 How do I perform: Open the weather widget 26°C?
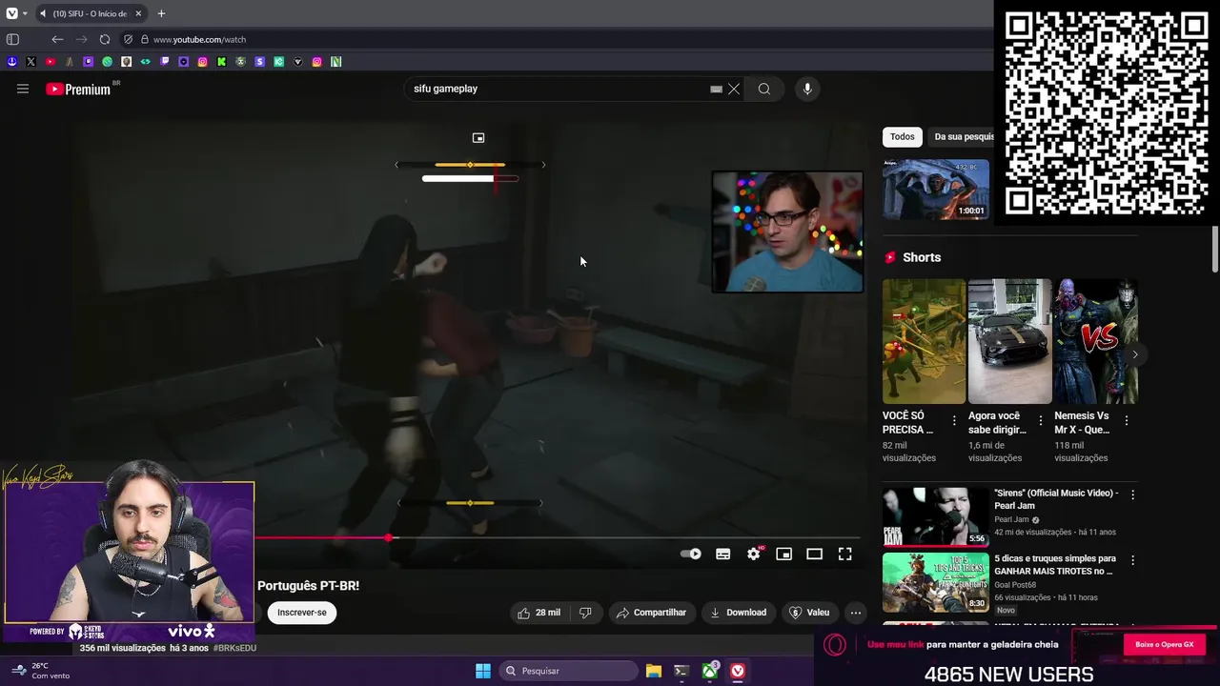40,671
